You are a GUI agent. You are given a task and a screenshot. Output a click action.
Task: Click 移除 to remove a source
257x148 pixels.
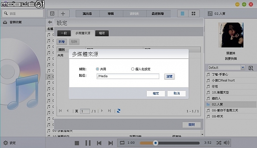pyautogui.click(x=74, y=42)
